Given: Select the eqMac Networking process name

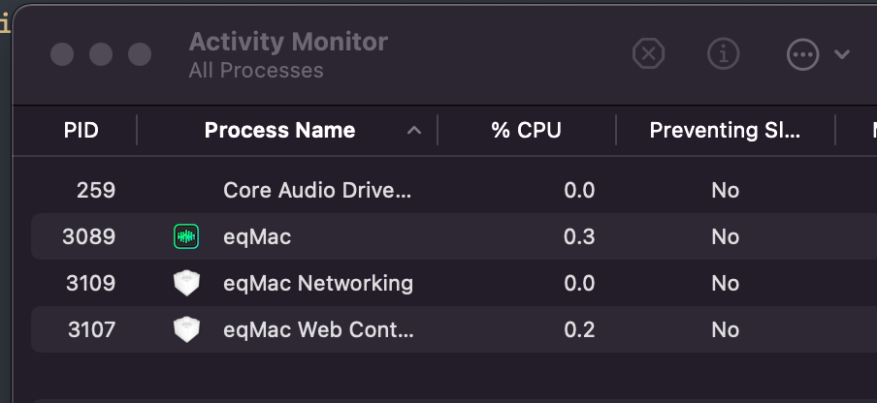Looking at the screenshot, I should (318, 283).
